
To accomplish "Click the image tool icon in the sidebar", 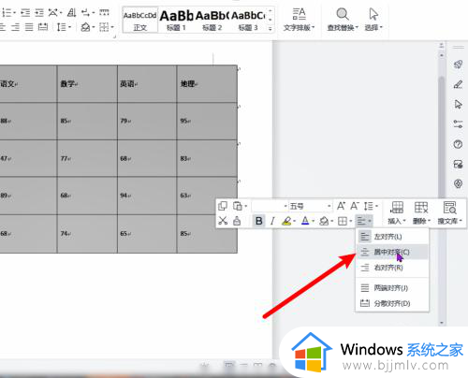I will tap(458, 164).
